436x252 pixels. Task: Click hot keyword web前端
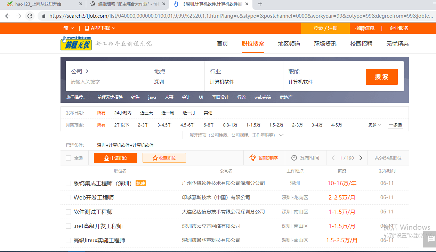point(263,97)
